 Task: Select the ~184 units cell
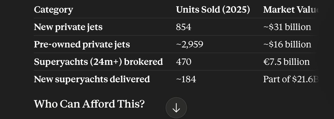click(186, 79)
